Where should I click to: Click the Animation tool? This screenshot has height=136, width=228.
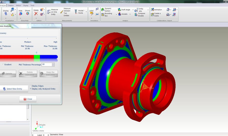pyautogui.click(x=156, y=10)
